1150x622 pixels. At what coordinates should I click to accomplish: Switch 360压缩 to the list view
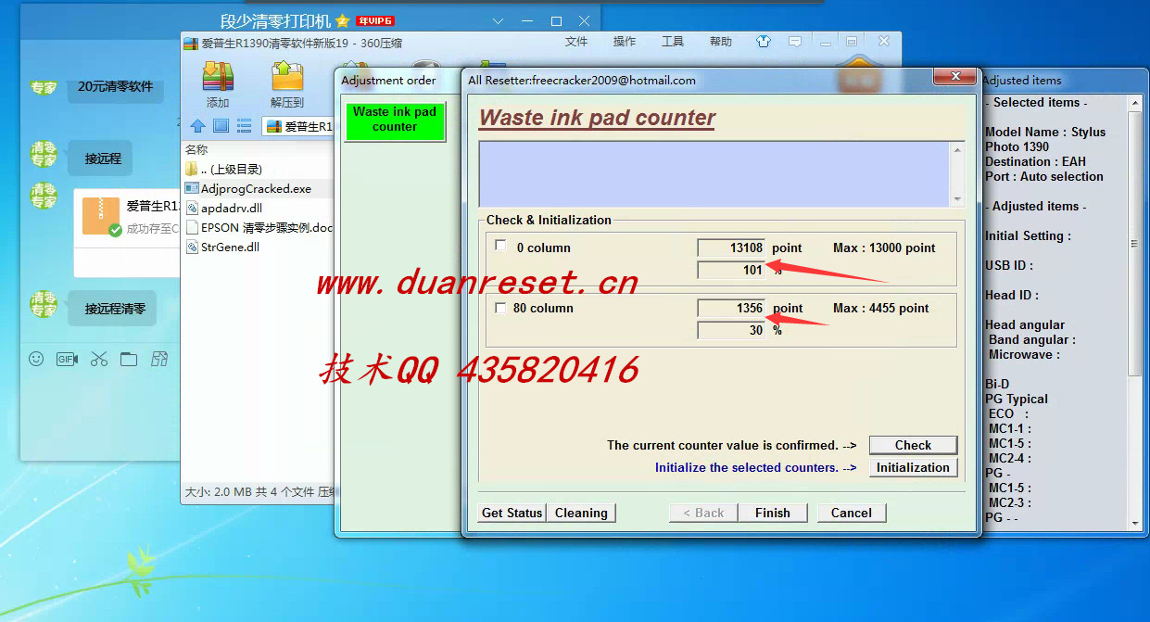tap(244, 126)
